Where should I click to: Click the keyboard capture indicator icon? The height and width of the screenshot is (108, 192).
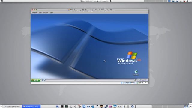[139, 83]
